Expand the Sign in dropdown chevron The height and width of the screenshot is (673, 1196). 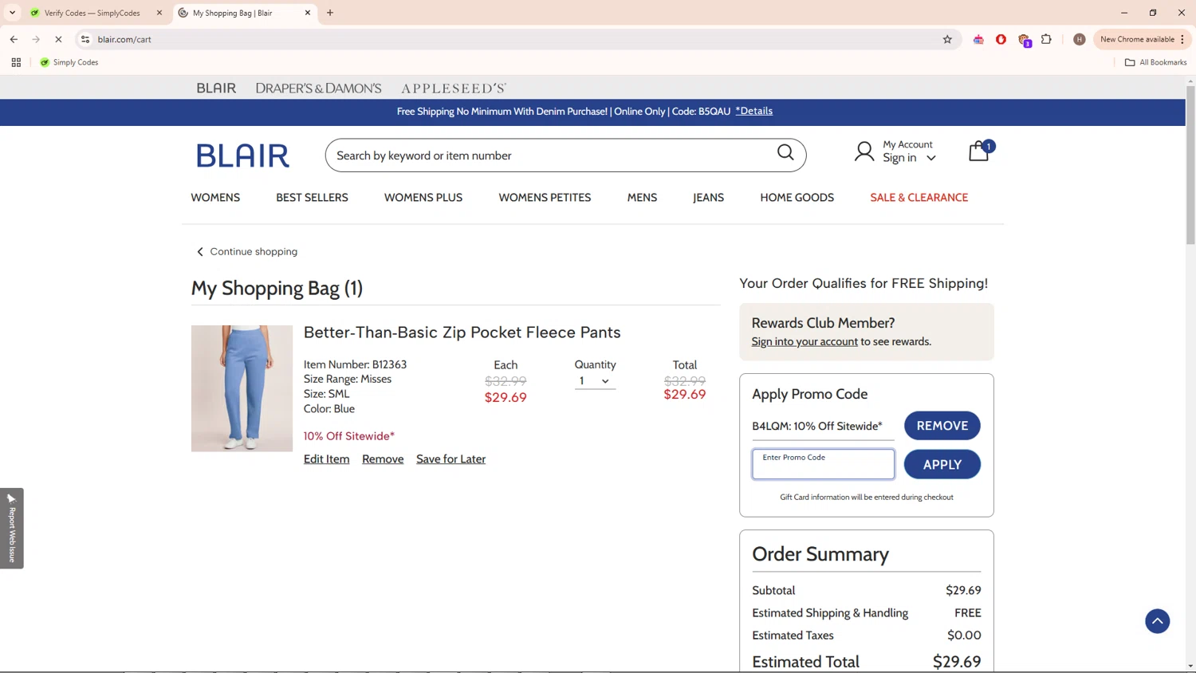pyautogui.click(x=930, y=158)
